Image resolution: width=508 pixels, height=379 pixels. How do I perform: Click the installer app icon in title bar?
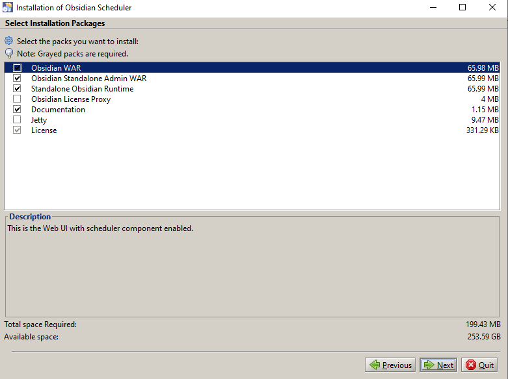click(7, 7)
